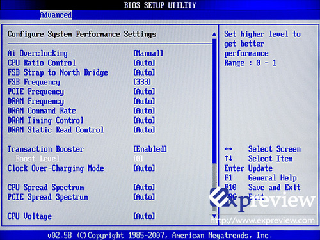Select the FSB Strap to North Bridge label

coord(58,72)
